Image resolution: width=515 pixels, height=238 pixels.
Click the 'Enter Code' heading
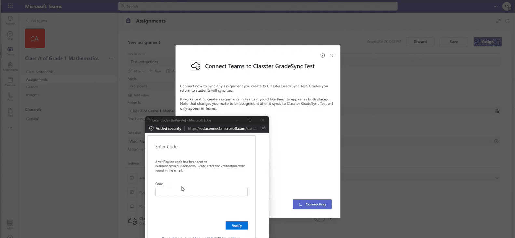(x=166, y=147)
